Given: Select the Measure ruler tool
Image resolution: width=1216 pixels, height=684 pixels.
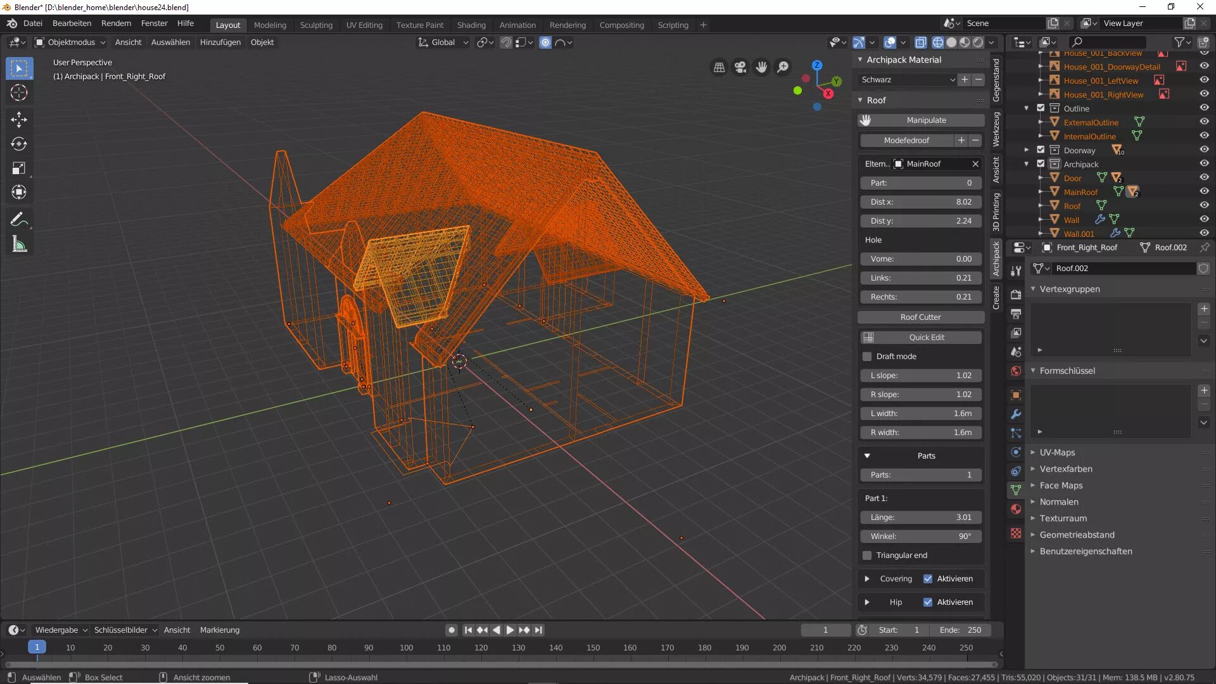Looking at the screenshot, I should pyautogui.click(x=19, y=245).
